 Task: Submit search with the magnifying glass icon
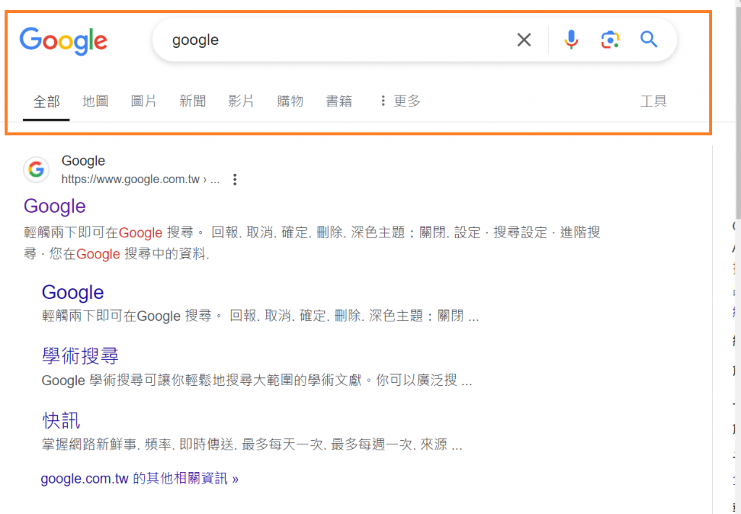pyautogui.click(x=649, y=39)
